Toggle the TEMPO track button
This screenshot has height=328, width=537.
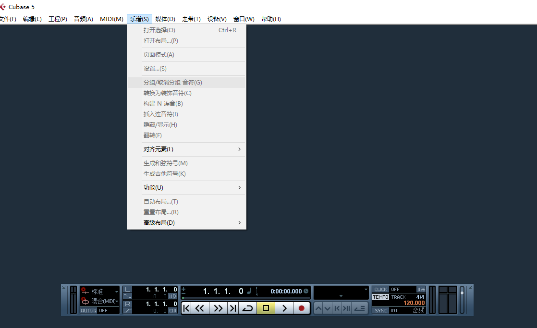(380, 297)
